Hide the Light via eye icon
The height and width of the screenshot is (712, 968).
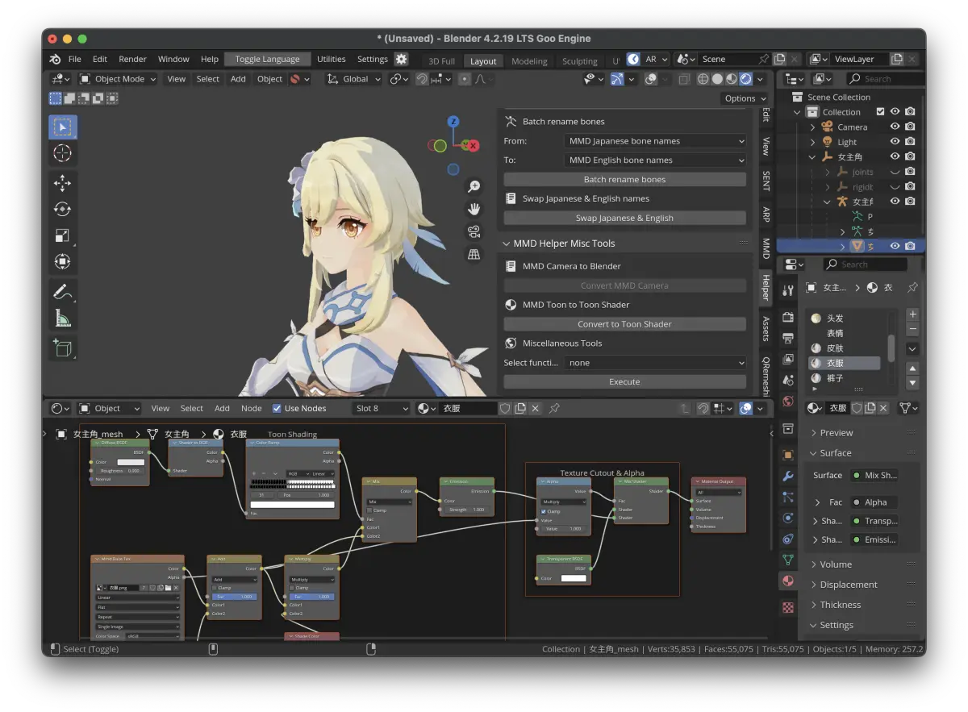(x=895, y=142)
